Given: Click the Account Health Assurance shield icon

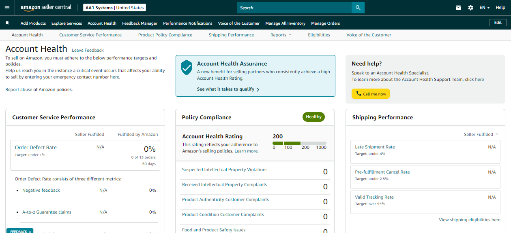Looking at the screenshot, I should point(187,68).
